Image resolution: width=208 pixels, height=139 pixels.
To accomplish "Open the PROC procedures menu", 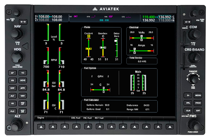I will (x=197, y=103).
